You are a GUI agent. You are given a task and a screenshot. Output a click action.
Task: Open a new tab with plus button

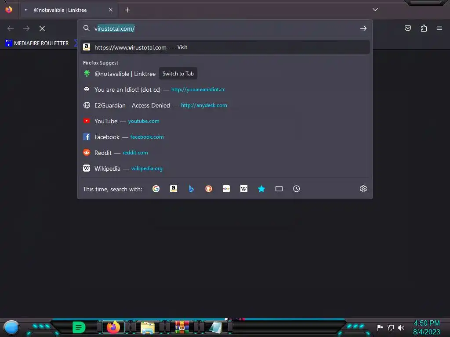click(127, 10)
